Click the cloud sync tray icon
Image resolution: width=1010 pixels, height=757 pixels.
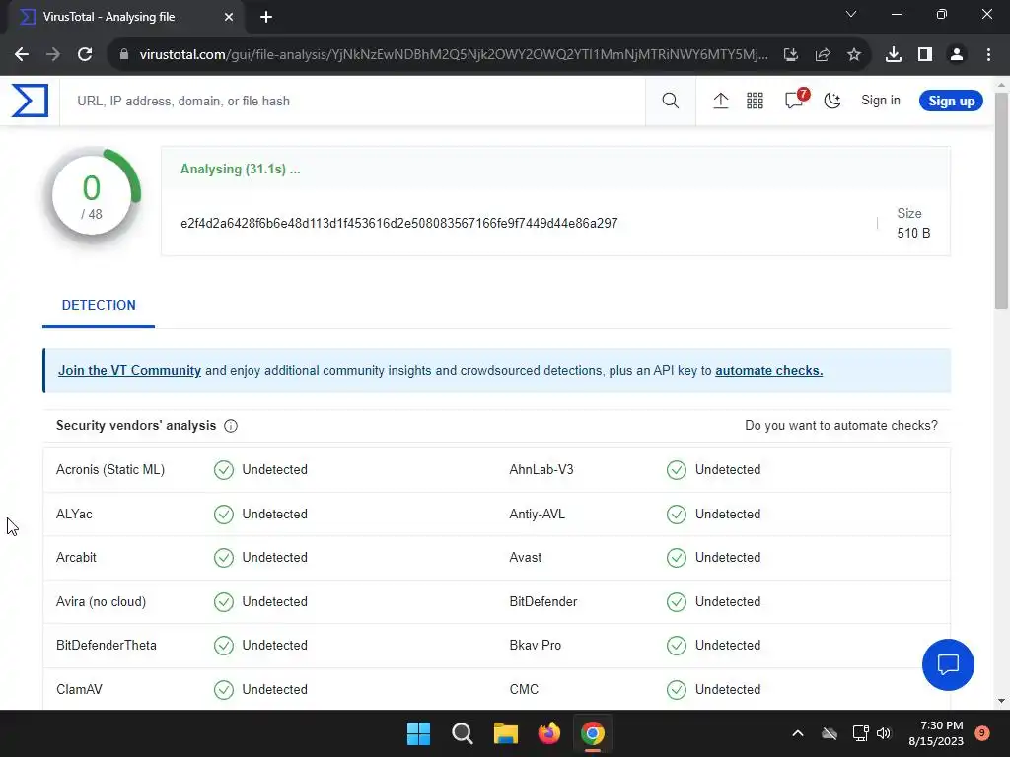(830, 733)
